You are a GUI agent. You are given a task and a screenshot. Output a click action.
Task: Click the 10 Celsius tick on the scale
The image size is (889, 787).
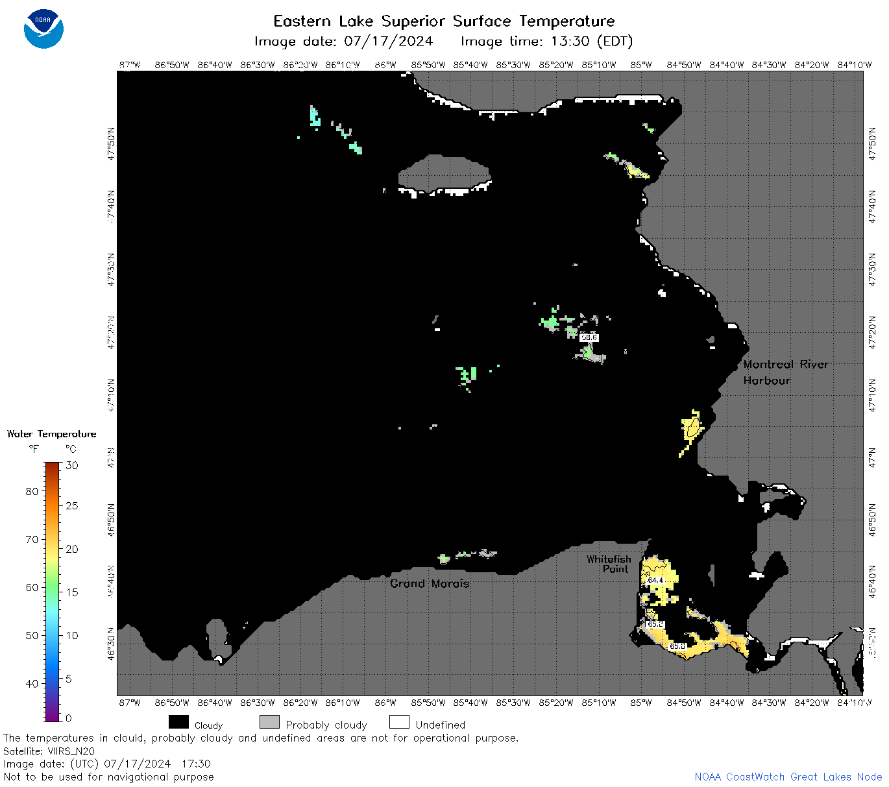(72, 635)
